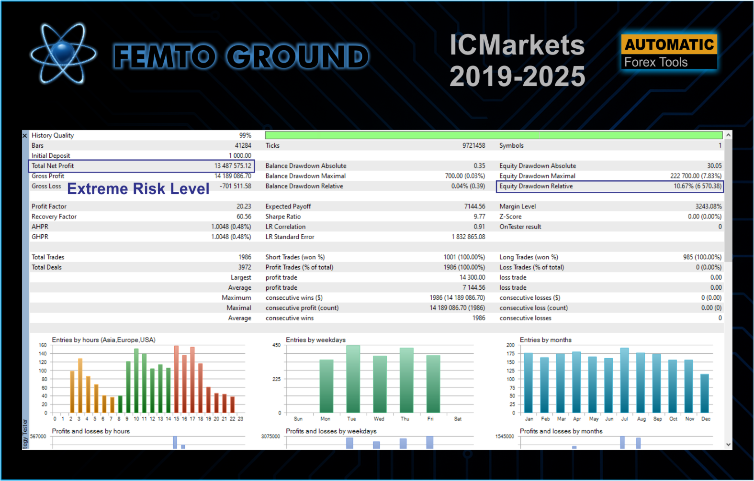Click the Profits and losses by months title
Image resolution: width=754 pixels, height=481 pixels.
(561, 431)
